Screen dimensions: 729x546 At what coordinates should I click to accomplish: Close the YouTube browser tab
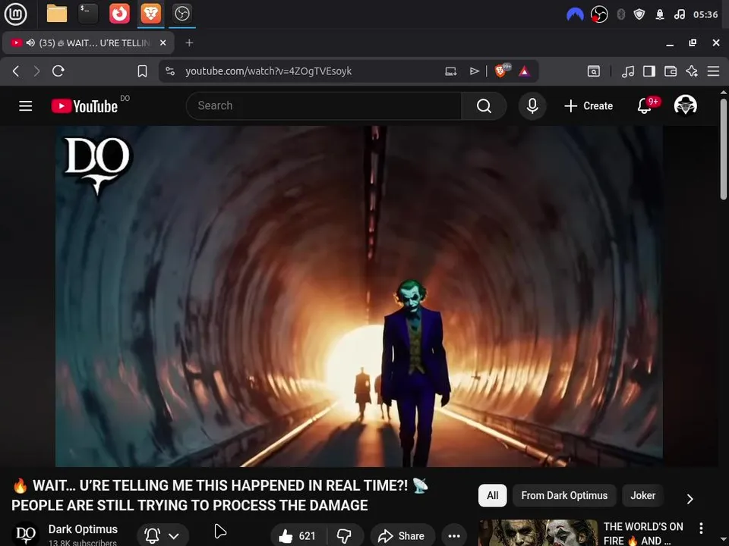point(163,42)
